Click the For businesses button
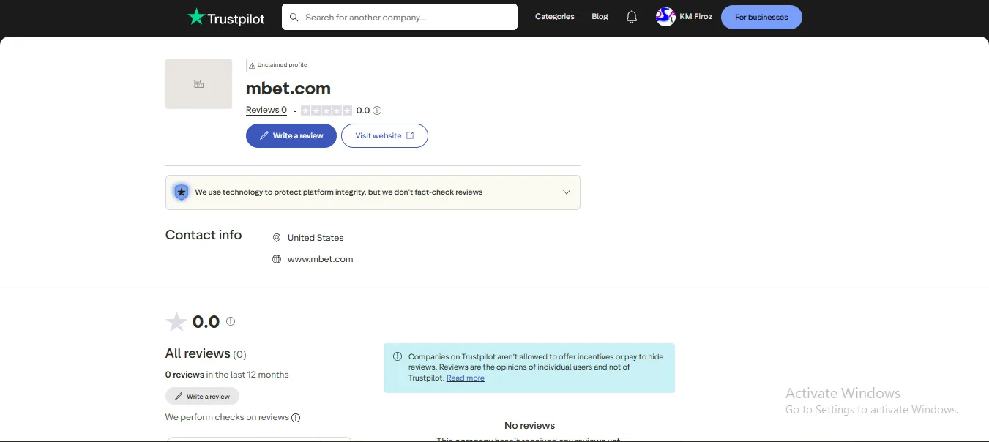The image size is (989, 442). (x=761, y=17)
